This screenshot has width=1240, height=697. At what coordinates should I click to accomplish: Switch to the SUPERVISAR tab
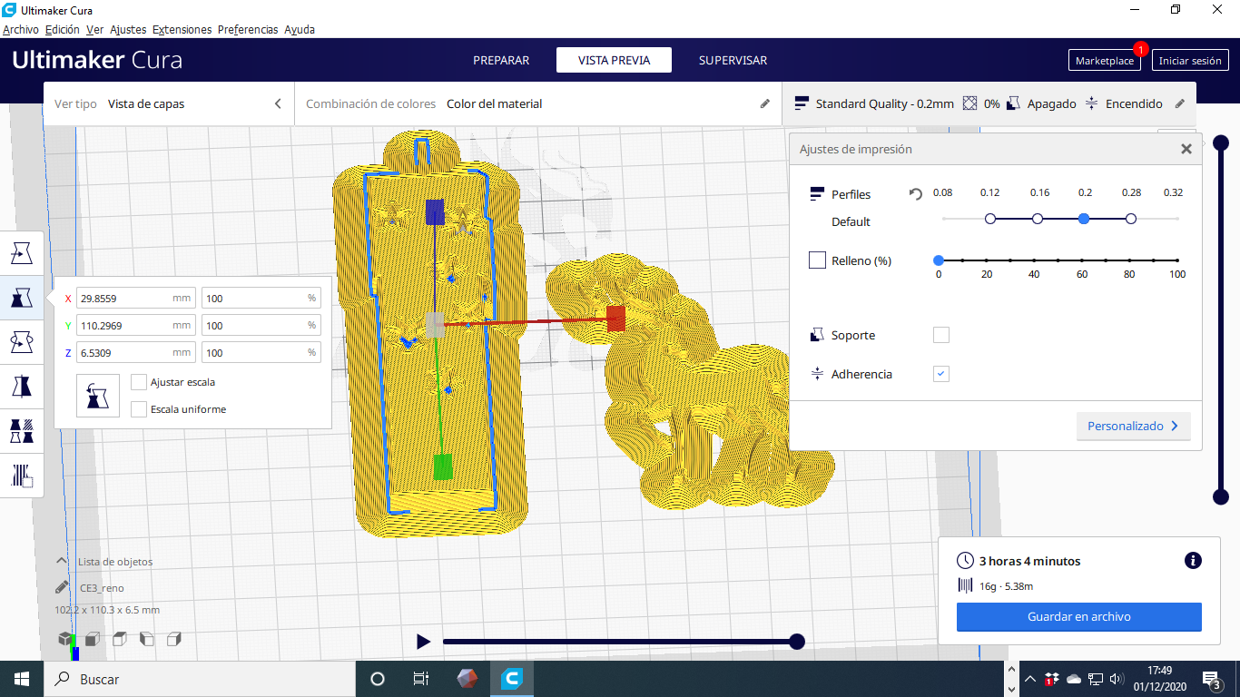[x=733, y=60]
